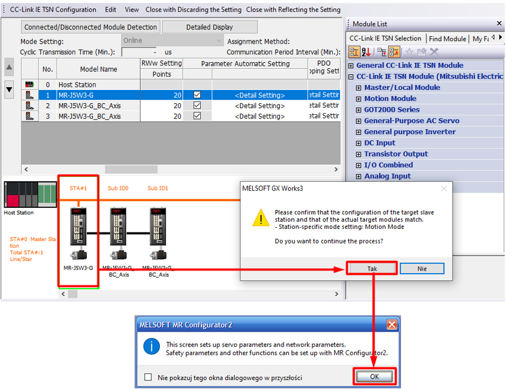Expand the General-Purpose AC Servo node

click(358, 121)
